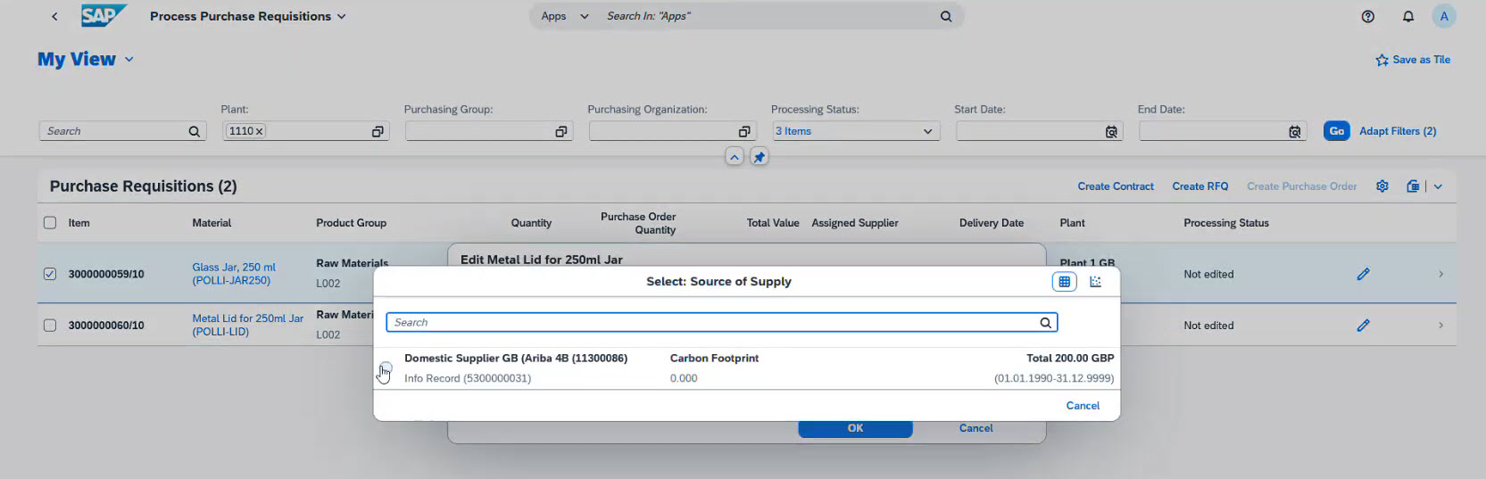Click the Source of Supply search field
Screen dimensions: 1486x479
click(721, 322)
